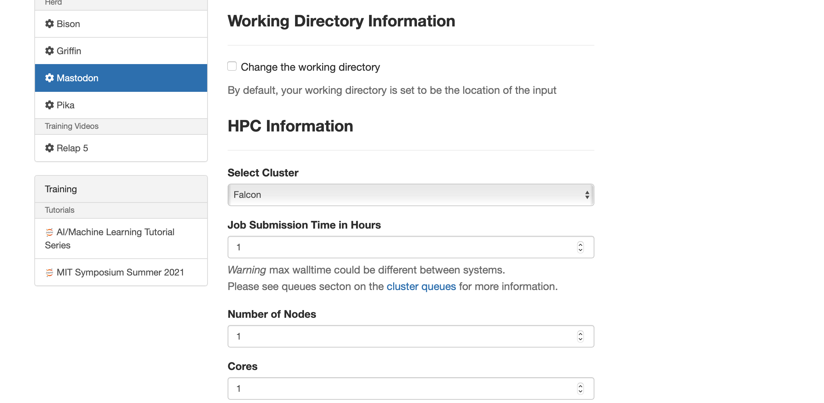
Task: Select the gear icon next to Bison
Action: [49, 24]
